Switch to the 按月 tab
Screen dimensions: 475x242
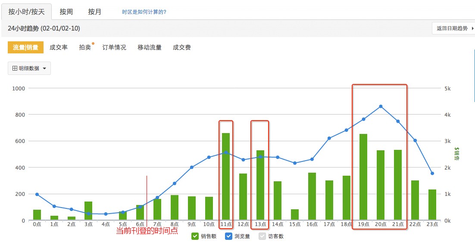[94, 12]
